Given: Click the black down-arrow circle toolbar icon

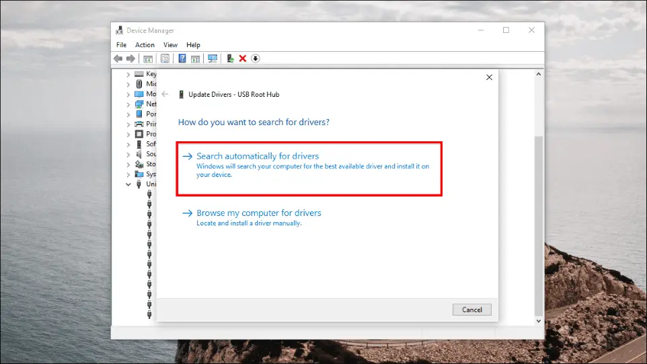Looking at the screenshot, I should pyautogui.click(x=256, y=59).
